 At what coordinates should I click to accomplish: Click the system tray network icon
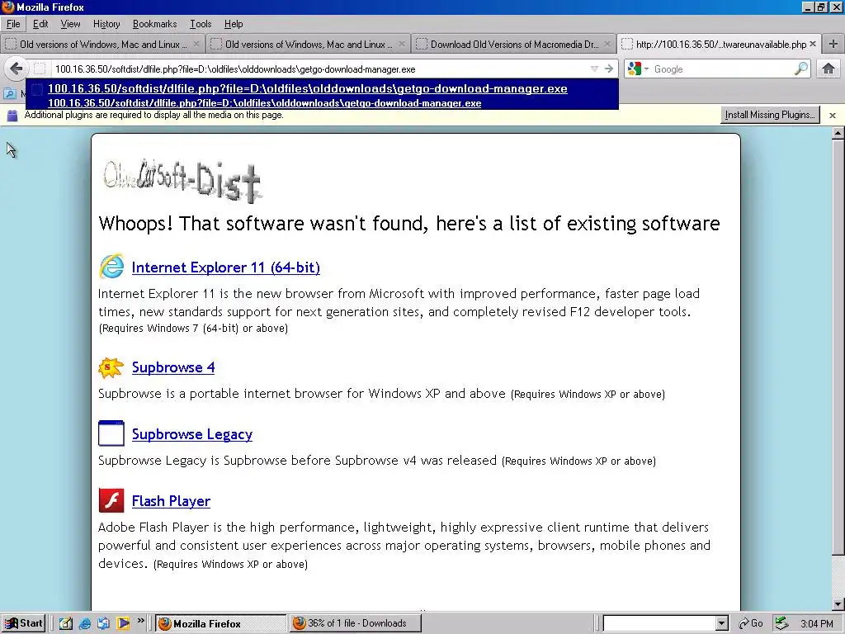point(782,624)
